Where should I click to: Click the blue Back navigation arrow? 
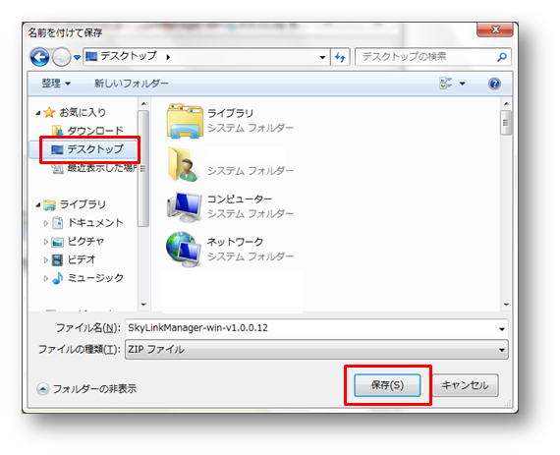coord(39,57)
